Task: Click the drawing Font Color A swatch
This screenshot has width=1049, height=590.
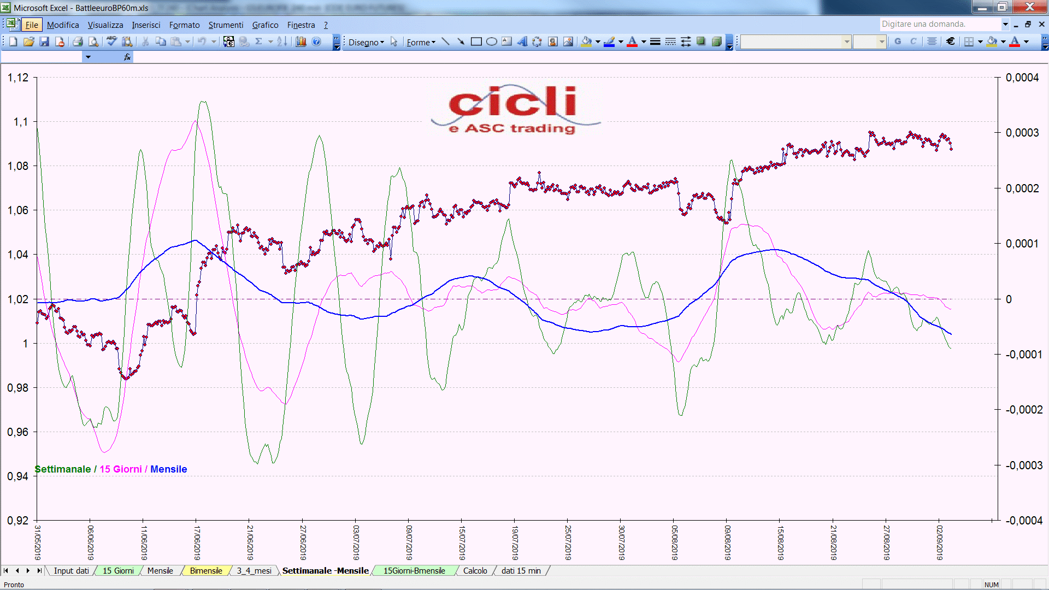Action: click(632, 42)
